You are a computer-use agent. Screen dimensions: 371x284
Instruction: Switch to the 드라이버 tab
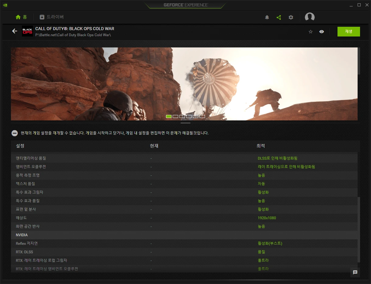click(x=51, y=17)
